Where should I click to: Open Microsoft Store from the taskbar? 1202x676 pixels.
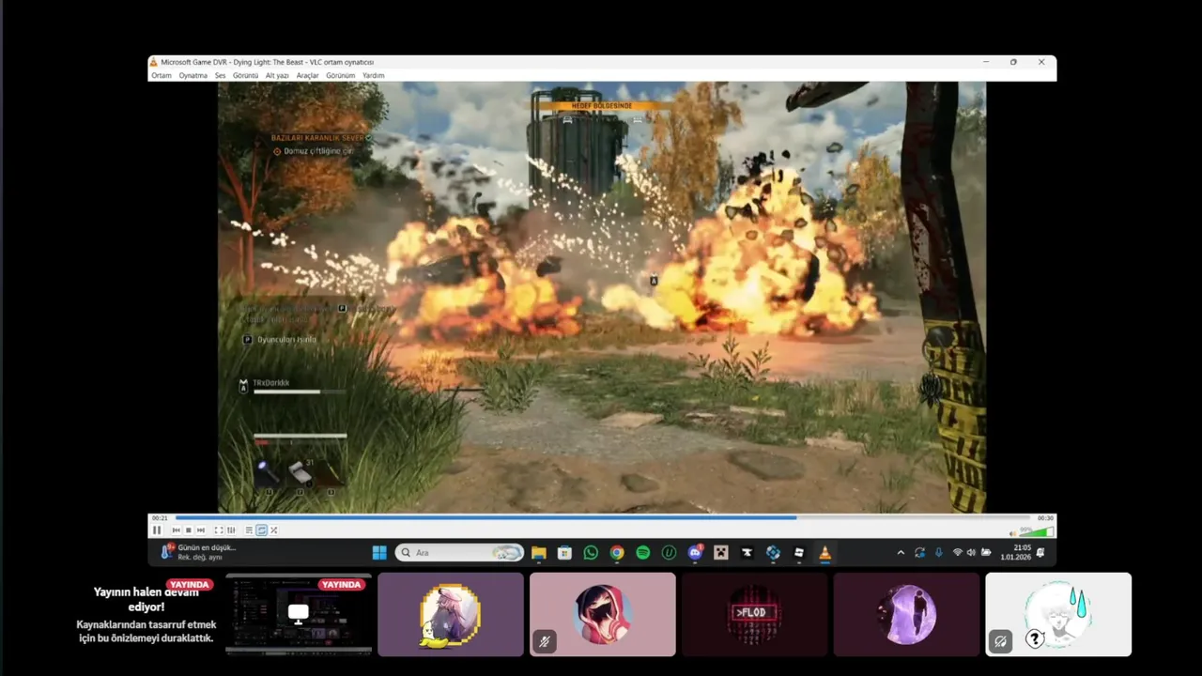(x=564, y=553)
